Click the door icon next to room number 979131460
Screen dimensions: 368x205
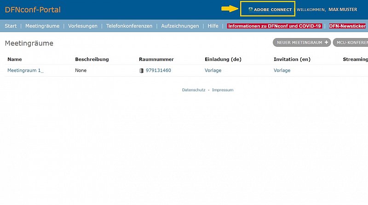[x=142, y=71]
